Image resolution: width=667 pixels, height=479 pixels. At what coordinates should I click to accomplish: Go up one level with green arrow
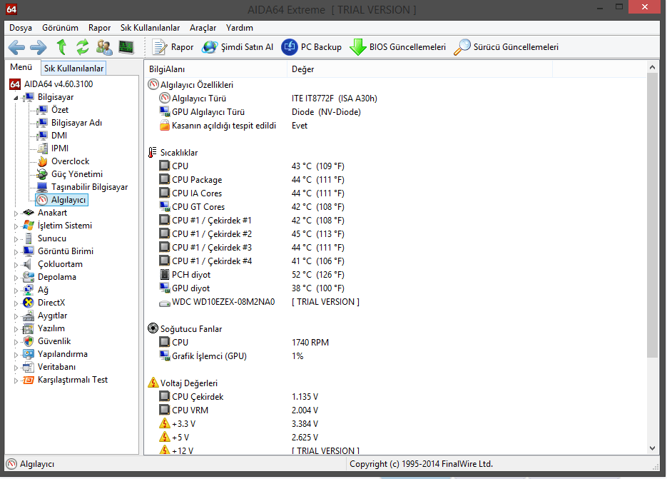pos(61,47)
